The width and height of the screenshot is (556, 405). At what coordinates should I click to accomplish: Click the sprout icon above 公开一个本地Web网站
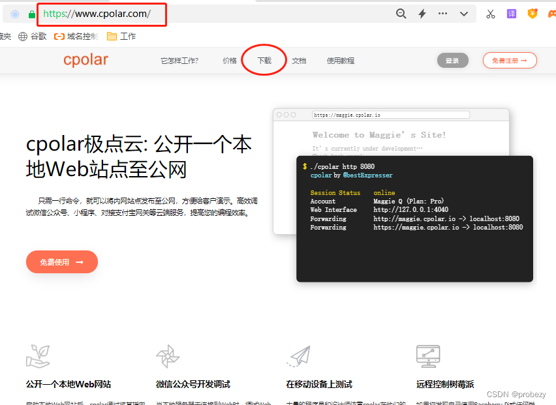[38, 356]
